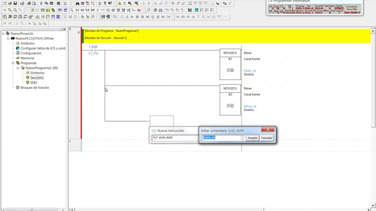Open Find with the binoculars icon
The image size is (376, 211).
(77, 4)
